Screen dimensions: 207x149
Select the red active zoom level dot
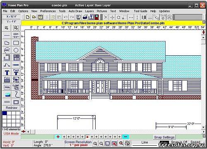[x=87, y=137]
